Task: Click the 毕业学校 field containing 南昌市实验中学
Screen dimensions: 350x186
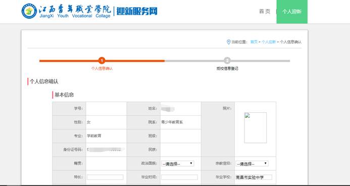Action: point(254,177)
